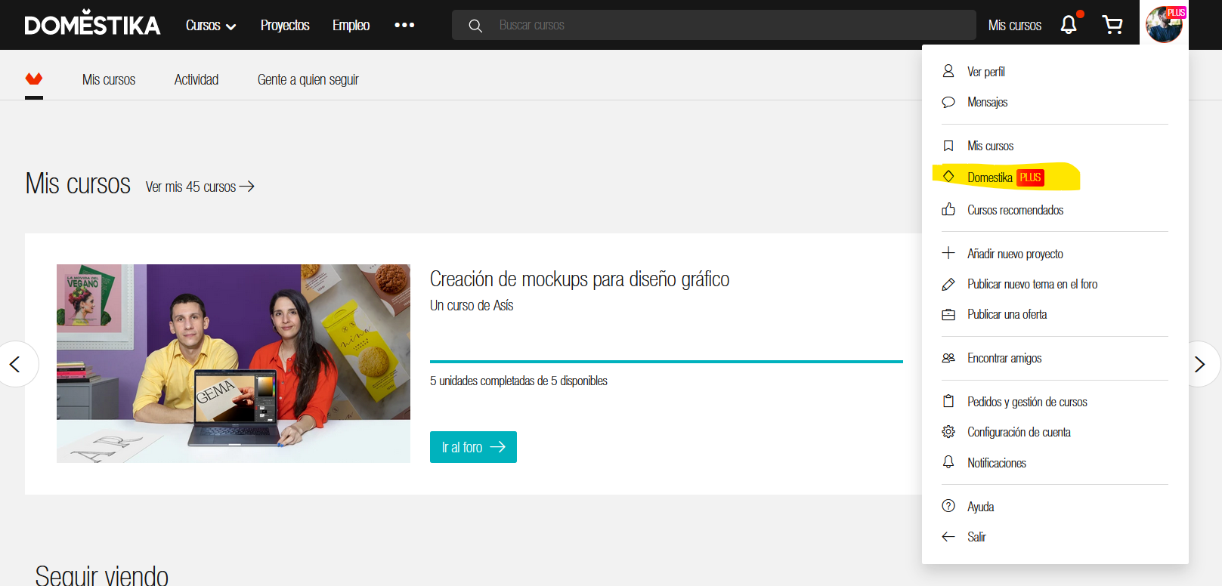Open Empleo in the top navigation
1222x586 pixels.
(351, 26)
